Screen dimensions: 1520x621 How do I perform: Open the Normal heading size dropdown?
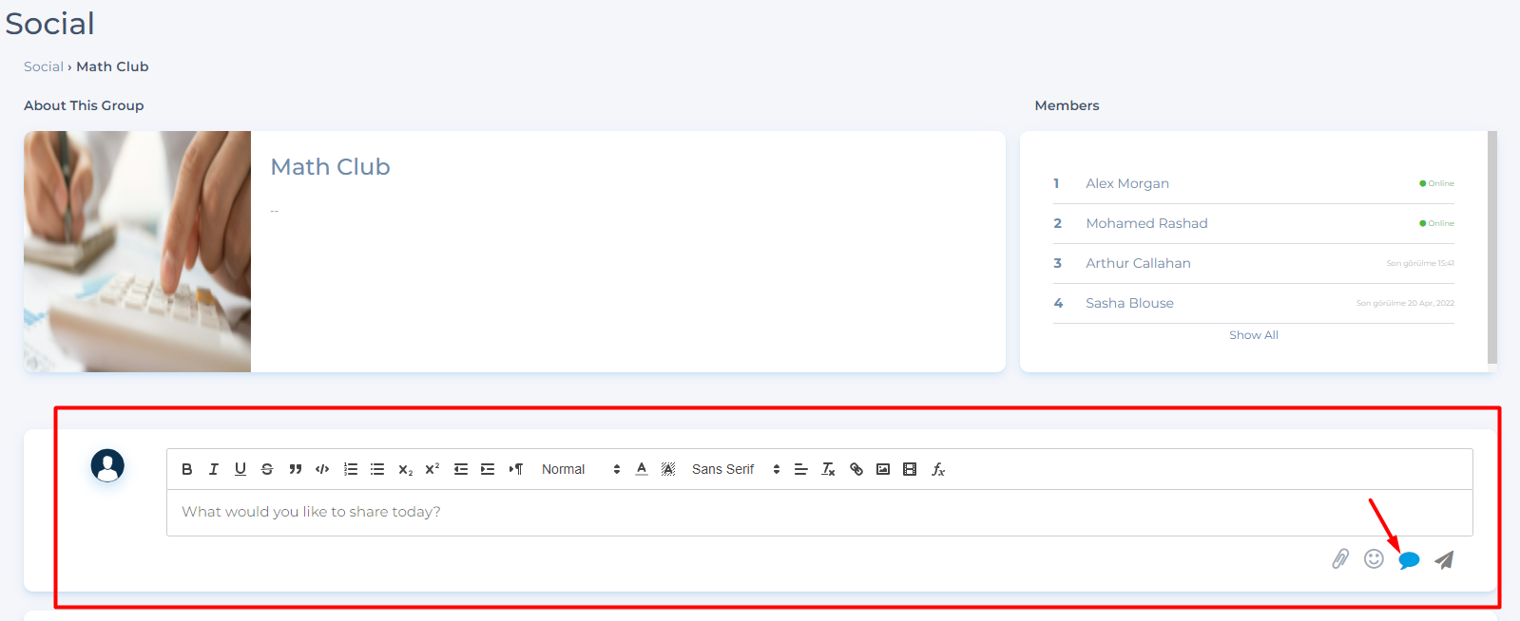580,469
